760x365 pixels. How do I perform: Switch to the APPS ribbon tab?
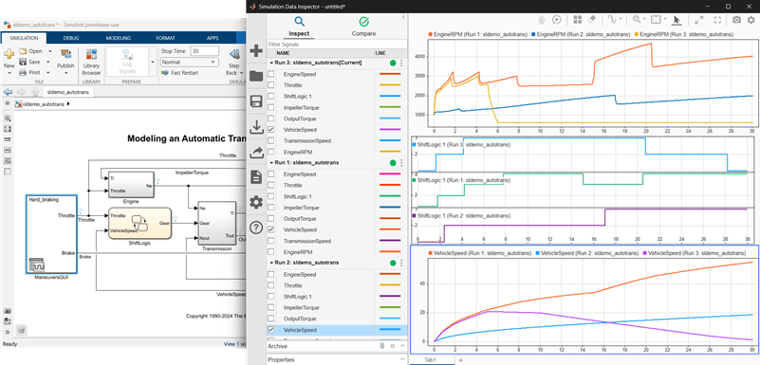click(213, 38)
